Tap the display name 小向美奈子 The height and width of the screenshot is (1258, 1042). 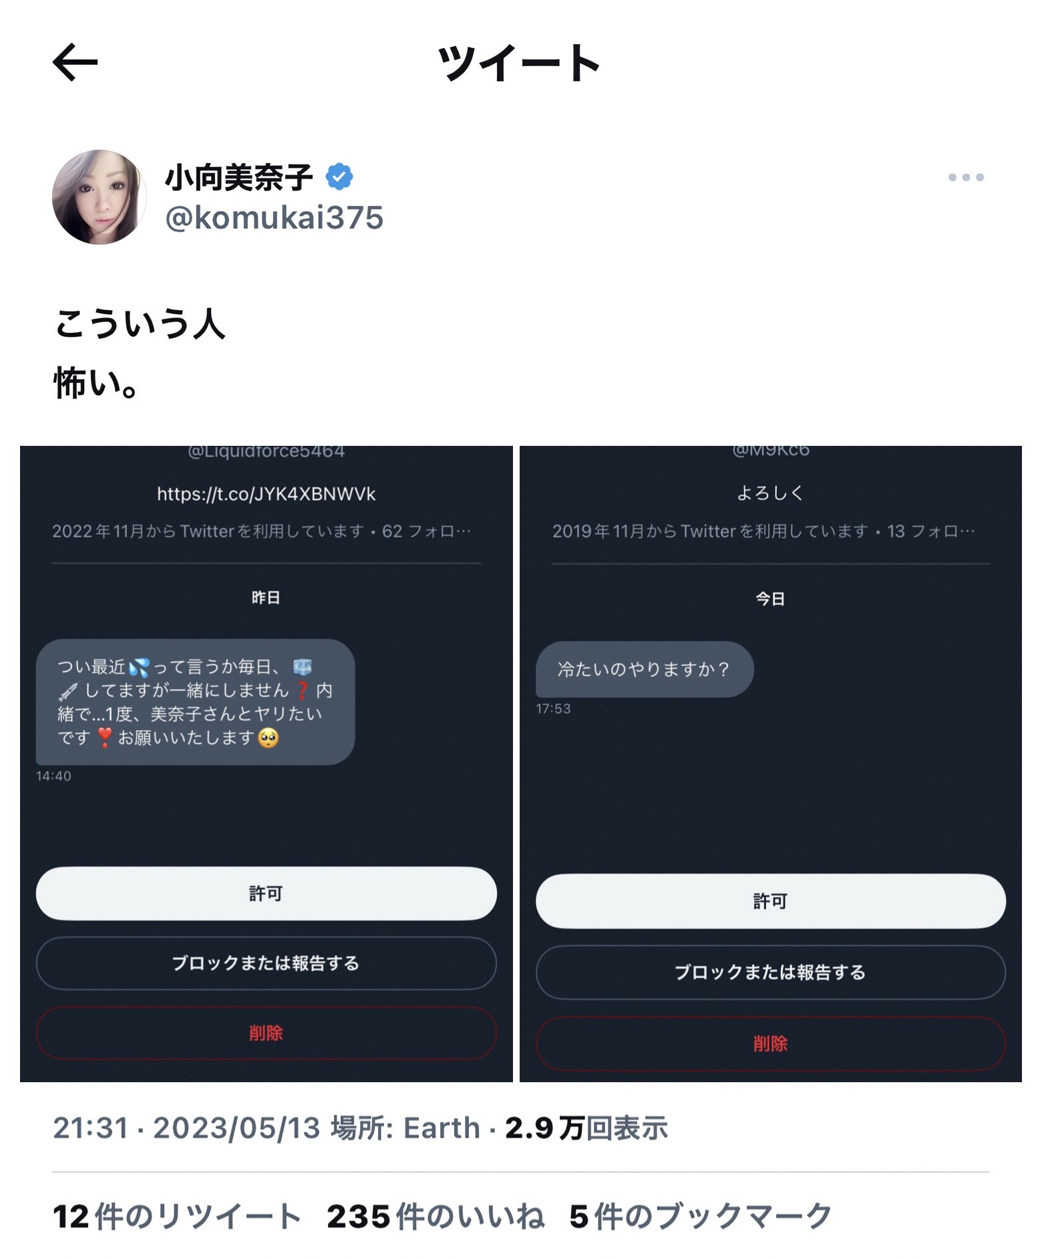(x=238, y=177)
